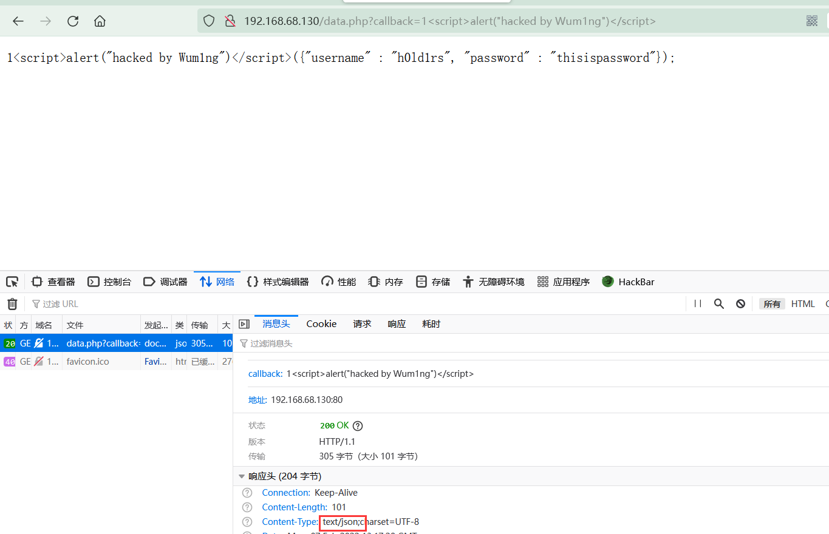The image size is (829, 534).
Task: Sort by the 方 method column header
Action: pyautogui.click(x=24, y=325)
